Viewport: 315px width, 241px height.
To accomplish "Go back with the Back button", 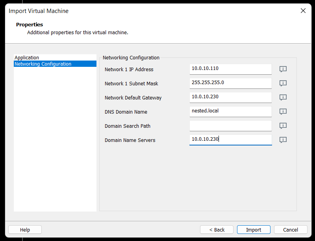I will (217, 230).
